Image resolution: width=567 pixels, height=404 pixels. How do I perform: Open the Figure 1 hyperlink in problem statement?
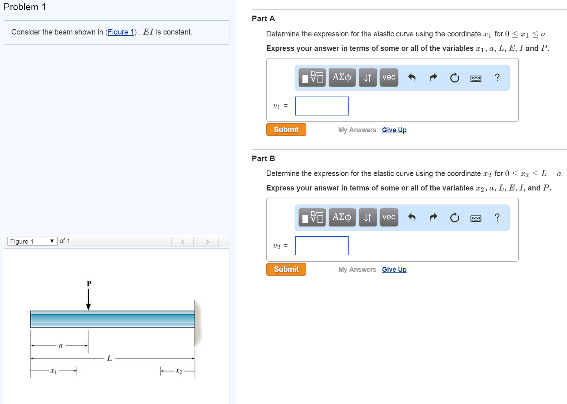point(121,32)
